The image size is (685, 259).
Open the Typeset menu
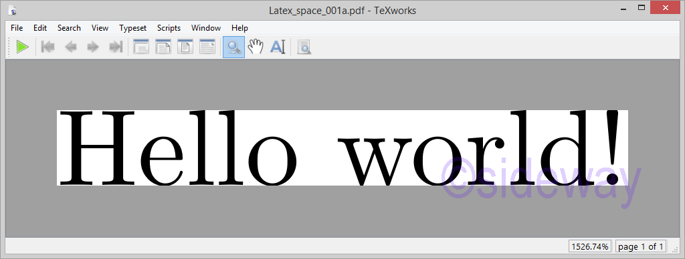pos(133,28)
